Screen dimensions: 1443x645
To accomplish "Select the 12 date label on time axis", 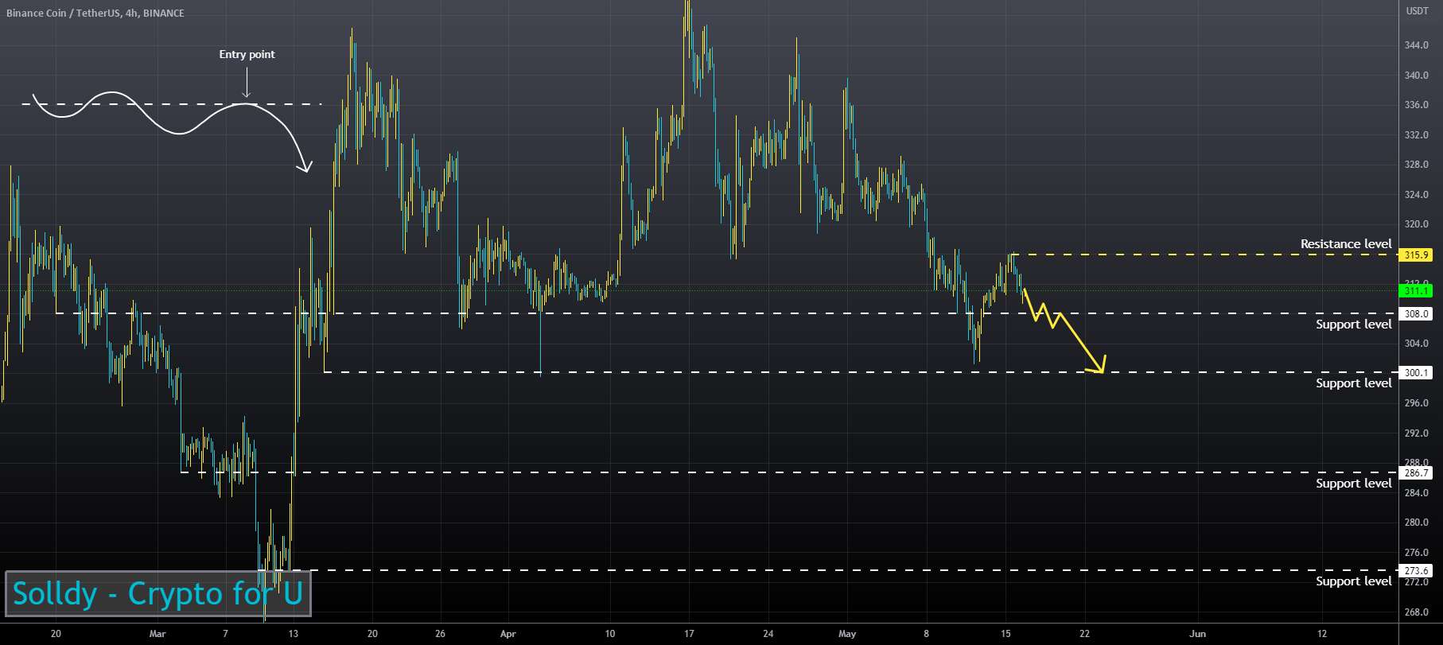I will tap(1322, 634).
